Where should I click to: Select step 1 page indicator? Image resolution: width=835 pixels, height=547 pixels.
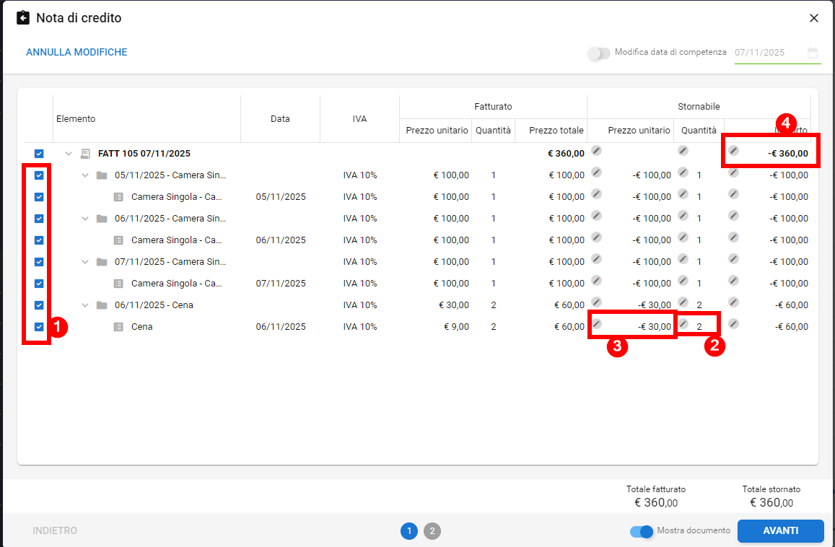pyautogui.click(x=409, y=531)
